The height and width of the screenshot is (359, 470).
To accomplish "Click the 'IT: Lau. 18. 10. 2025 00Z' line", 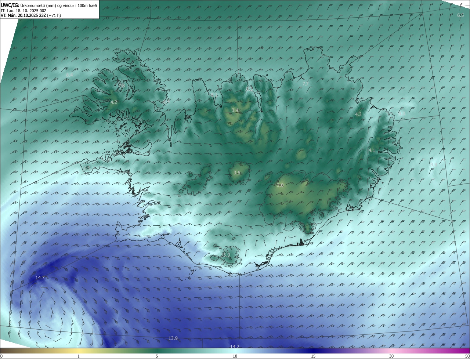I will tap(23, 11).
